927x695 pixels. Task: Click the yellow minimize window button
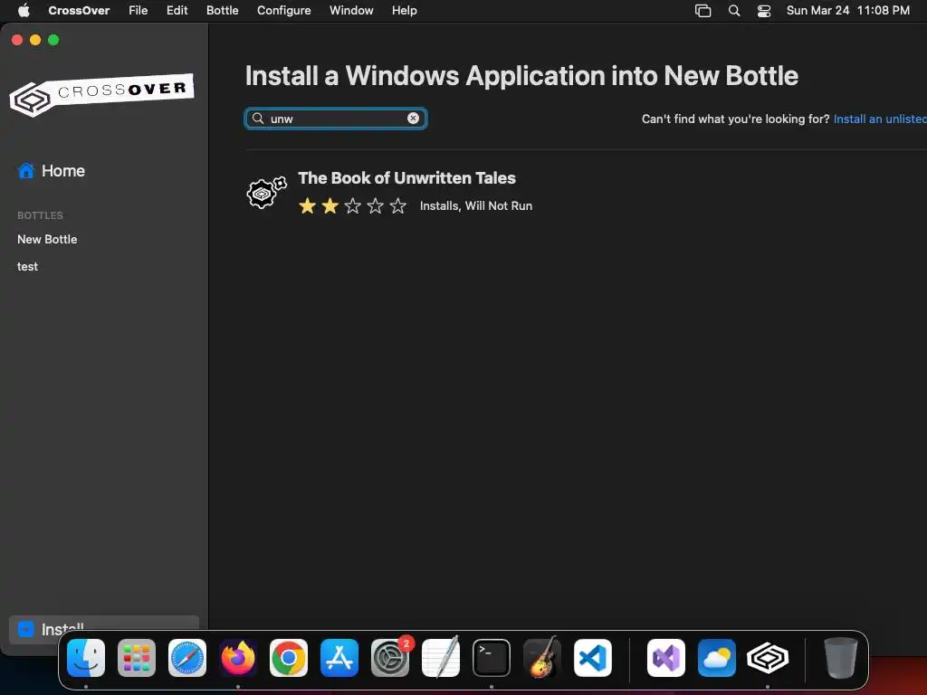click(x=35, y=40)
